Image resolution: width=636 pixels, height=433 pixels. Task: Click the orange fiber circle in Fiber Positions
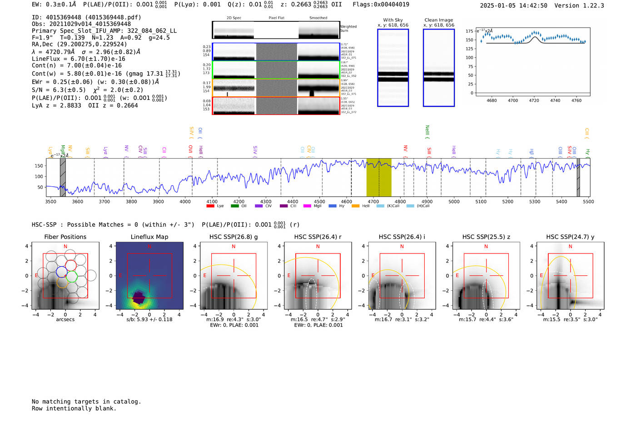63,282
